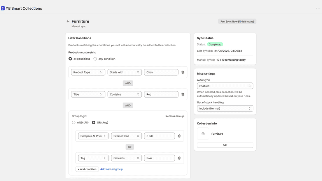Viewport: 322px width, 181px height.
Task: Click 'Manual sync' subtitle text
Action: click(79, 26)
